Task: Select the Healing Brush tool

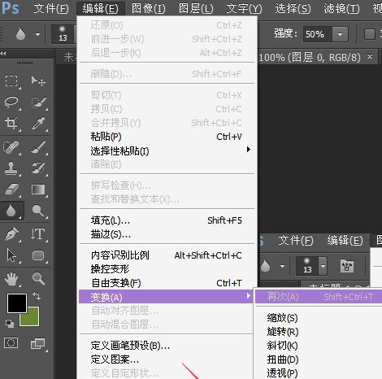Action: 11,147
